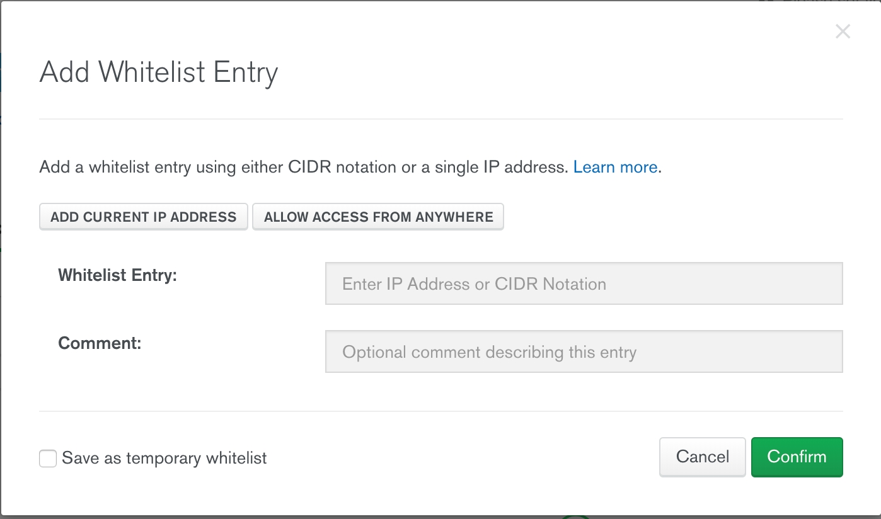Click the "Save as temporary whitelist" label text
Viewport: 881px width, 519px height.
(x=164, y=459)
